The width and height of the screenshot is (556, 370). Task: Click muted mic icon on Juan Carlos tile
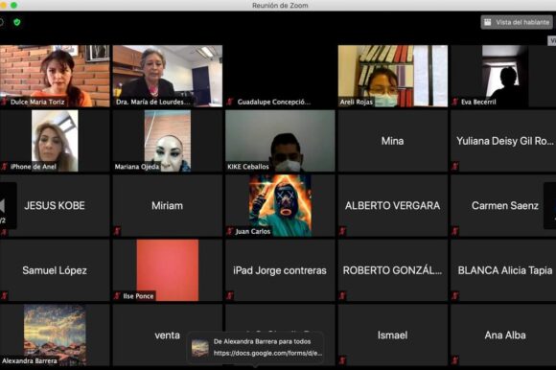(x=230, y=231)
